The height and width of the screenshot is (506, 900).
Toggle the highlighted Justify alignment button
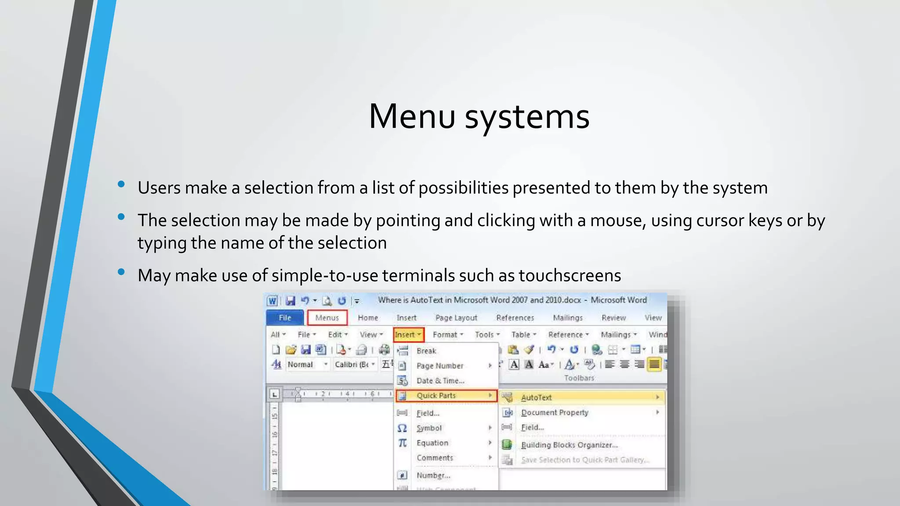coord(654,365)
